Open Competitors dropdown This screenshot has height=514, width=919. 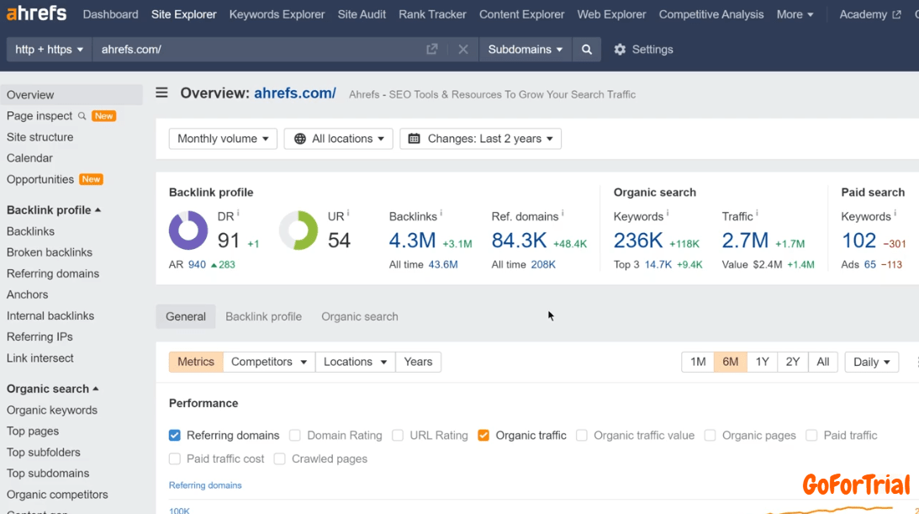click(x=268, y=362)
